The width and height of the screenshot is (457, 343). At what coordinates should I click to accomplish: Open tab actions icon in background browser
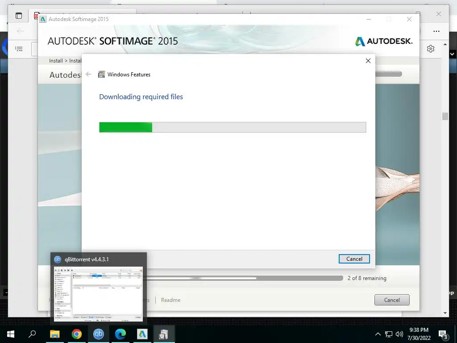coord(19,16)
